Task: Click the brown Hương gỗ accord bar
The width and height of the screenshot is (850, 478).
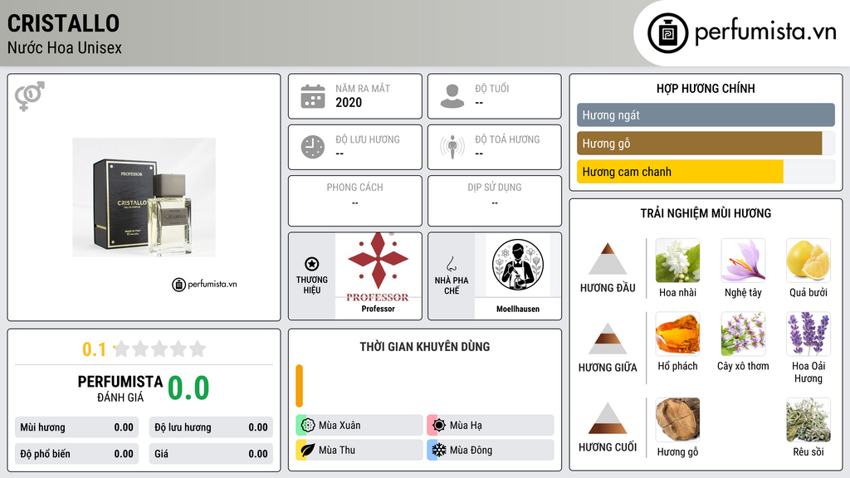Action: [x=699, y=144]
